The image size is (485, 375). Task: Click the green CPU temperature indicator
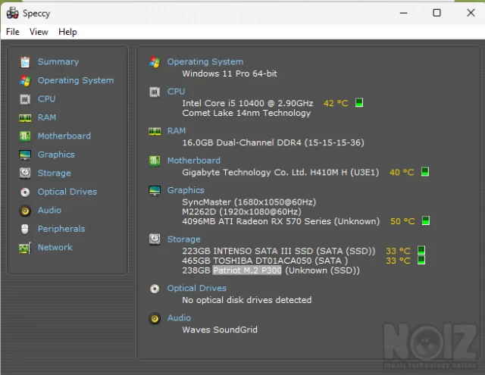click(x=359, y=102)
